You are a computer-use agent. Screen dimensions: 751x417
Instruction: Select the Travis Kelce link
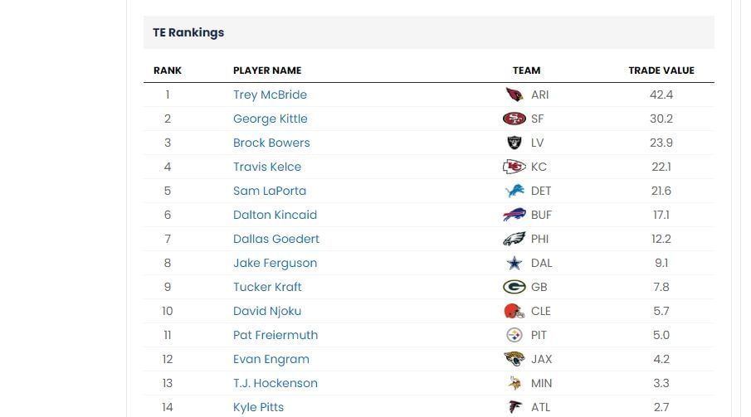267,167
